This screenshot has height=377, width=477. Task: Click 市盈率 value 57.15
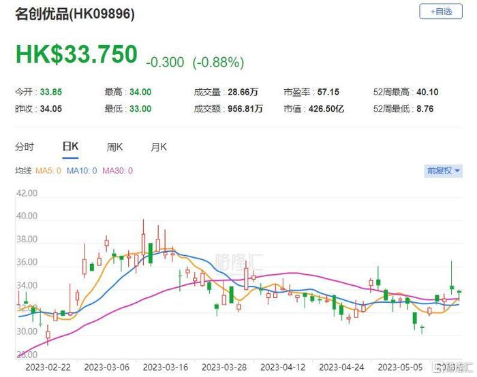pos(328,92)
